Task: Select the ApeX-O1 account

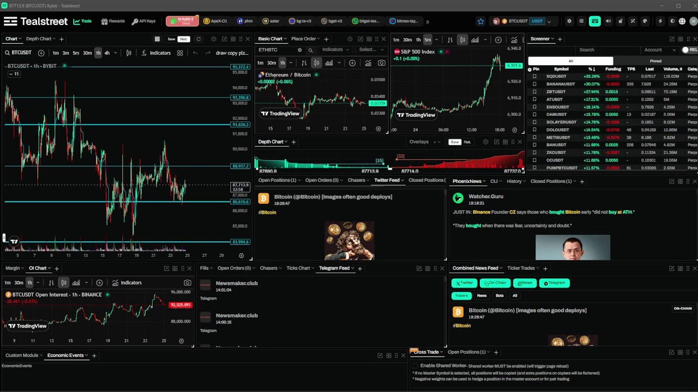Action: pos(215,21)
